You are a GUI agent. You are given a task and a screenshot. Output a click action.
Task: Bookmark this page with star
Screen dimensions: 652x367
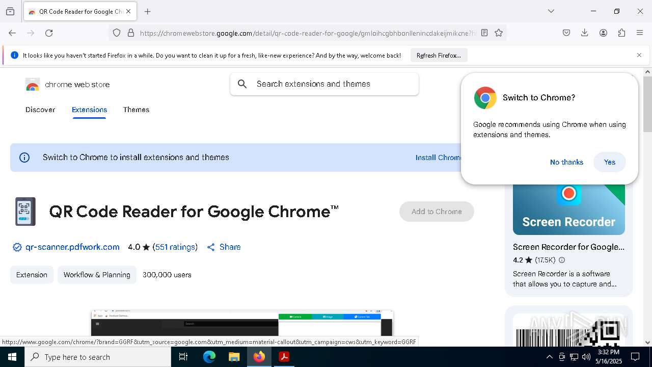tap(499, 33)
